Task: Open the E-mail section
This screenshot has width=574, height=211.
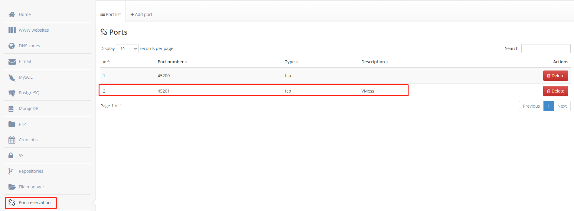Action: click(25, 61)
